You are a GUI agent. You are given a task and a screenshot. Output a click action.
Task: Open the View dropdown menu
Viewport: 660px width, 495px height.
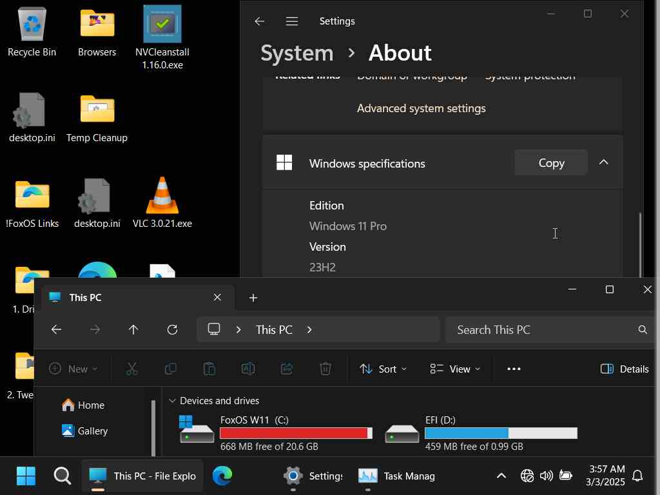(x=455, y=369)
